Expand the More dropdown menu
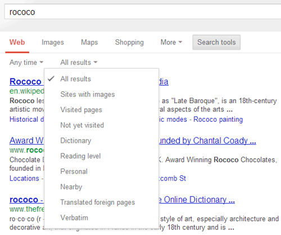This screenshot has width=281, height=235. pyautogui.click(x=171, y=42)
